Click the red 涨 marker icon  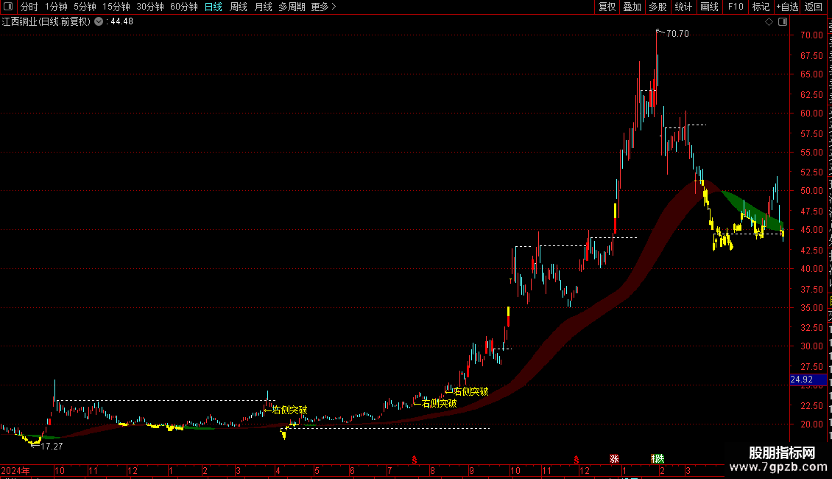pyautogui.click(x=615, y=459)
